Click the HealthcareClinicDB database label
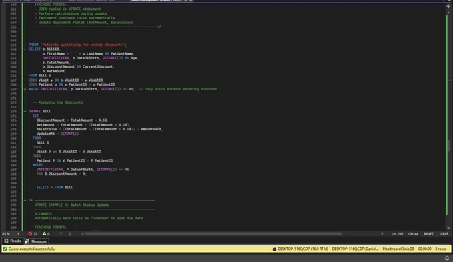Viewport: 453px width, 262px height. click(398, 249)
